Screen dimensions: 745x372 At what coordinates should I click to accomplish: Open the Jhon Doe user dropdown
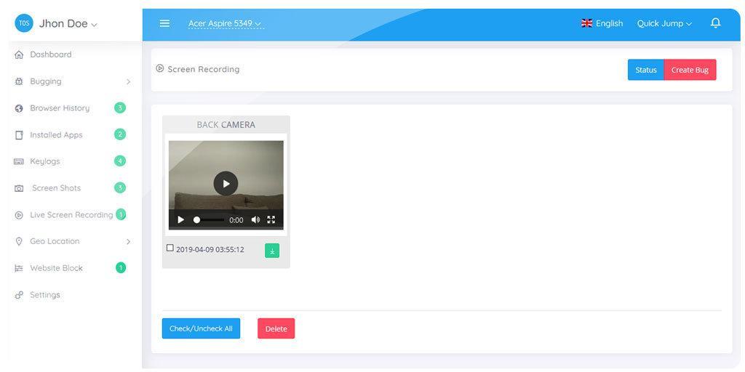(x=68, y=23)
